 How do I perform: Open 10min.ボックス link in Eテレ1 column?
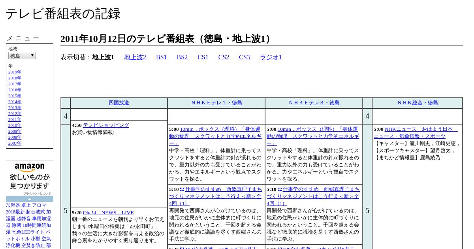tap(216, 136)
